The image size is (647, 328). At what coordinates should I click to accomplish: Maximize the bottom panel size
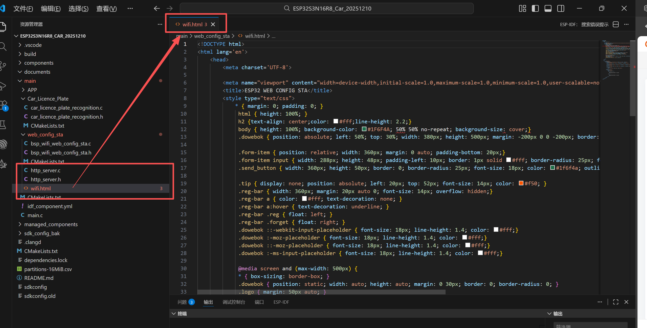pyautogui.click(x=616, y=302)
